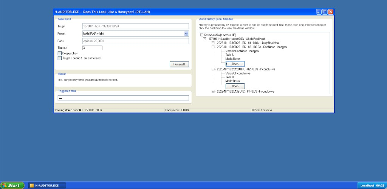
Task: Collapse the 127.0.0.1 host node
Action: pyautogui.click(x=204, y=39)
